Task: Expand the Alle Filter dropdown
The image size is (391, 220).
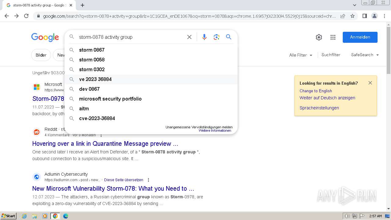Action: [301, 55]
